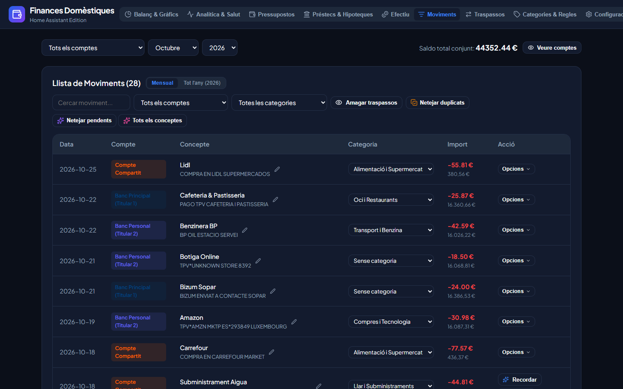Switch to Tot l'any (2026) view
The image size is (623, 389).
point(202,83)
